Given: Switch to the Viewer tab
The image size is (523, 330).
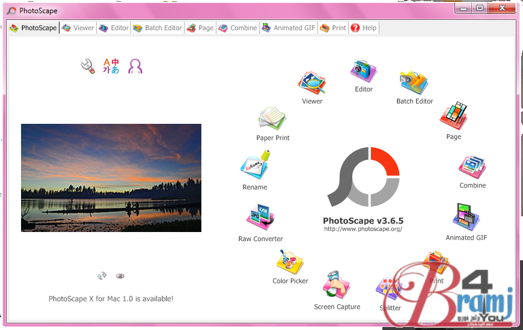Looking at the screenshot, I should coord(78,28).
